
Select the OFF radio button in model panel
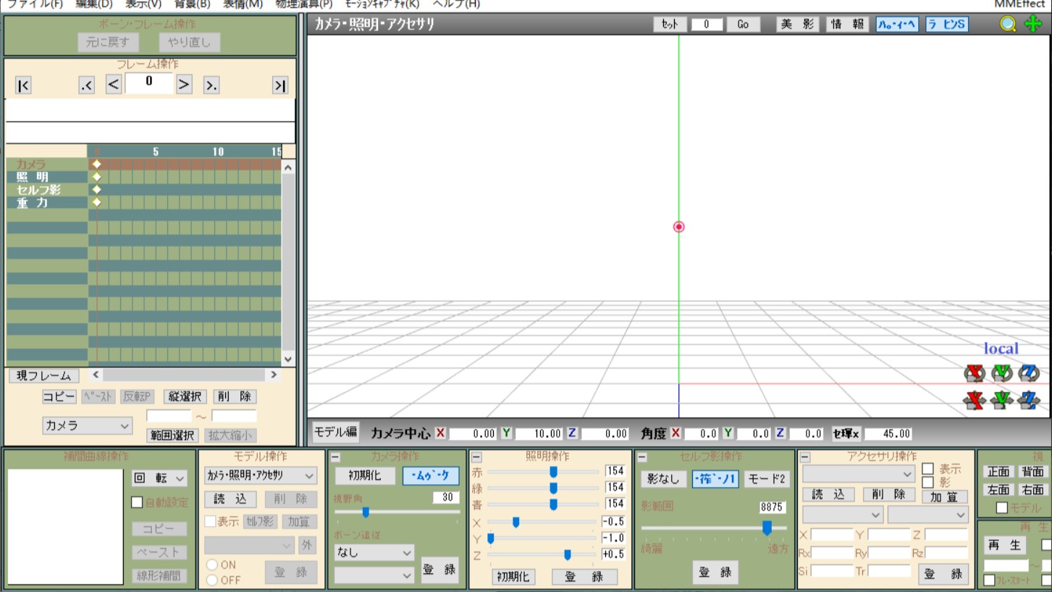click(x=212, y=580)
